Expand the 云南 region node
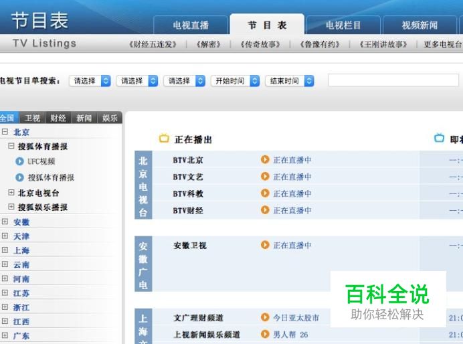The height and width of the screenshot is (344, 463). tap(5, 264)
